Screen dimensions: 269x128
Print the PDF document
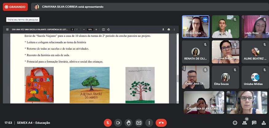(169, 30)
